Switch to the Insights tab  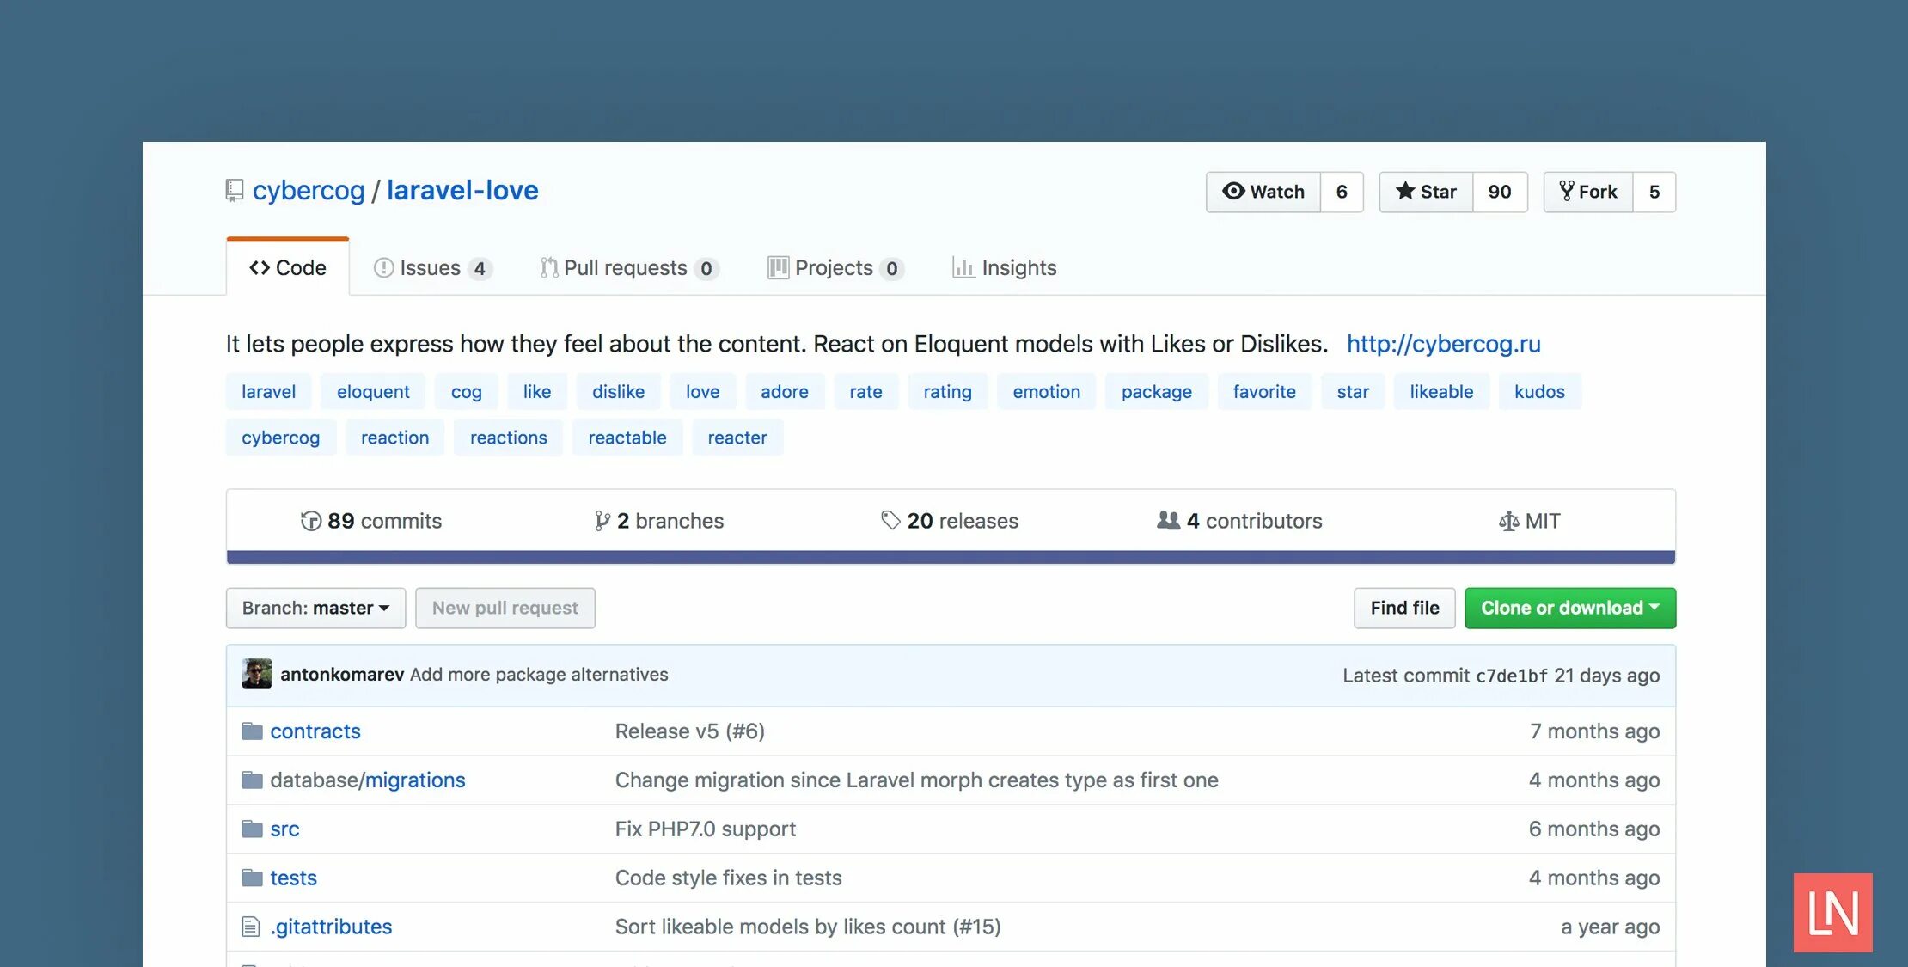pos(1005,268)
